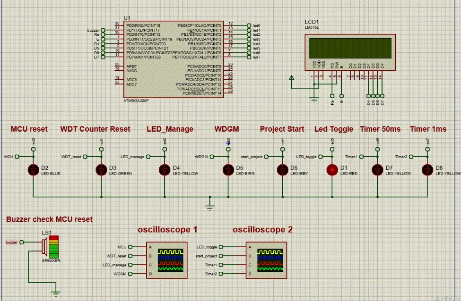Select the buzzer terminal beside the speaker
This screenshot has width=461, height=301.
[22, 242]
